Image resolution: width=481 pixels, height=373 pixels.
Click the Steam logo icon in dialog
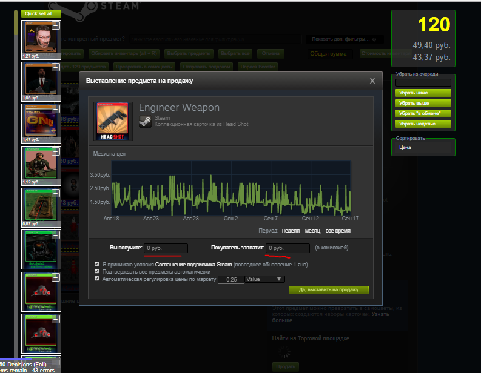pos(145,122)
